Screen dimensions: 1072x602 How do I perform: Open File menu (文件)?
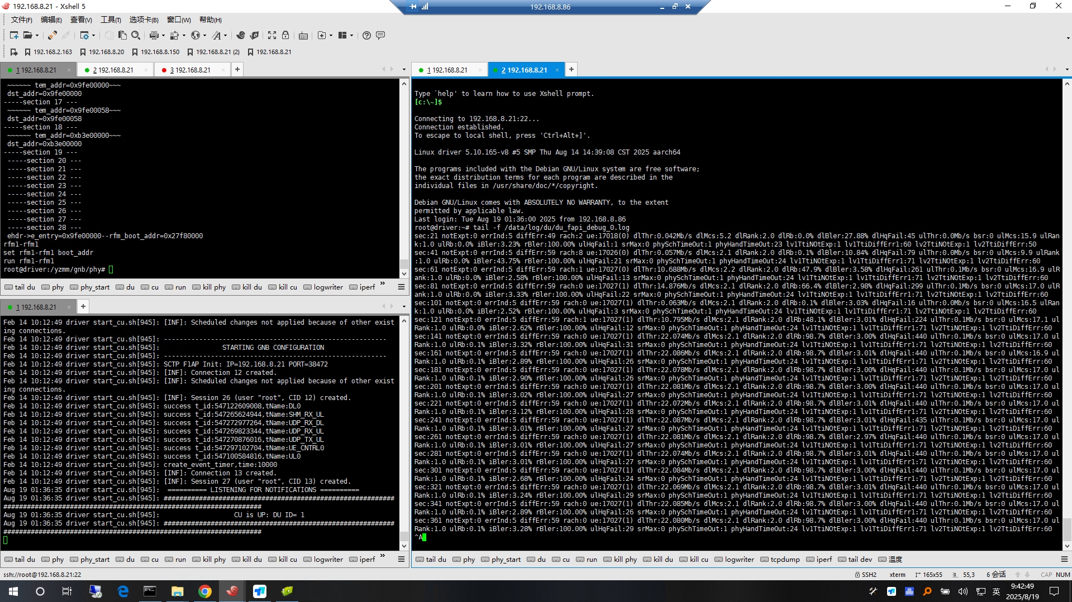click(21, 20)
